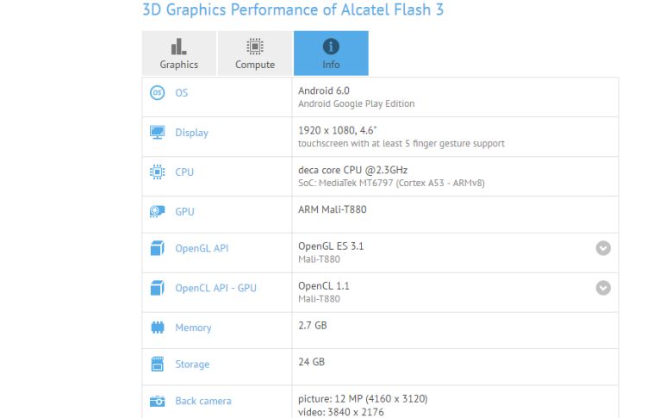Open the Graphics tab
The height and width of the screenshot is (418, 672).
coord(179,53)
